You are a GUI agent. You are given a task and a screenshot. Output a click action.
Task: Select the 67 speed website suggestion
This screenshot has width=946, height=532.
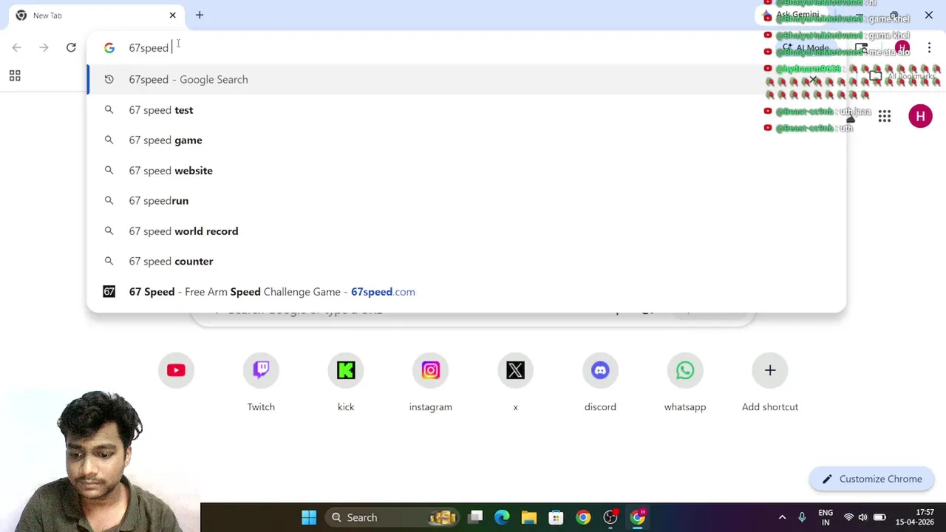[466, 171]
